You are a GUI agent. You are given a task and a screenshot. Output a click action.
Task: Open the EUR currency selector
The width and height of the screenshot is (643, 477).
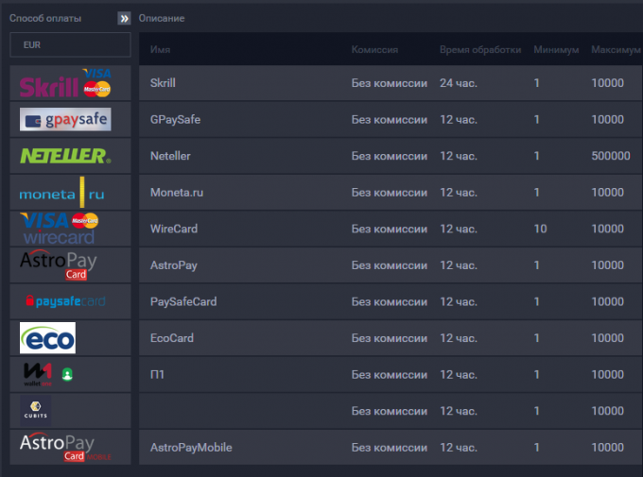(x=70, y=44)
